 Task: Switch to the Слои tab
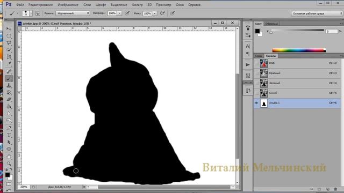(259, 56)
